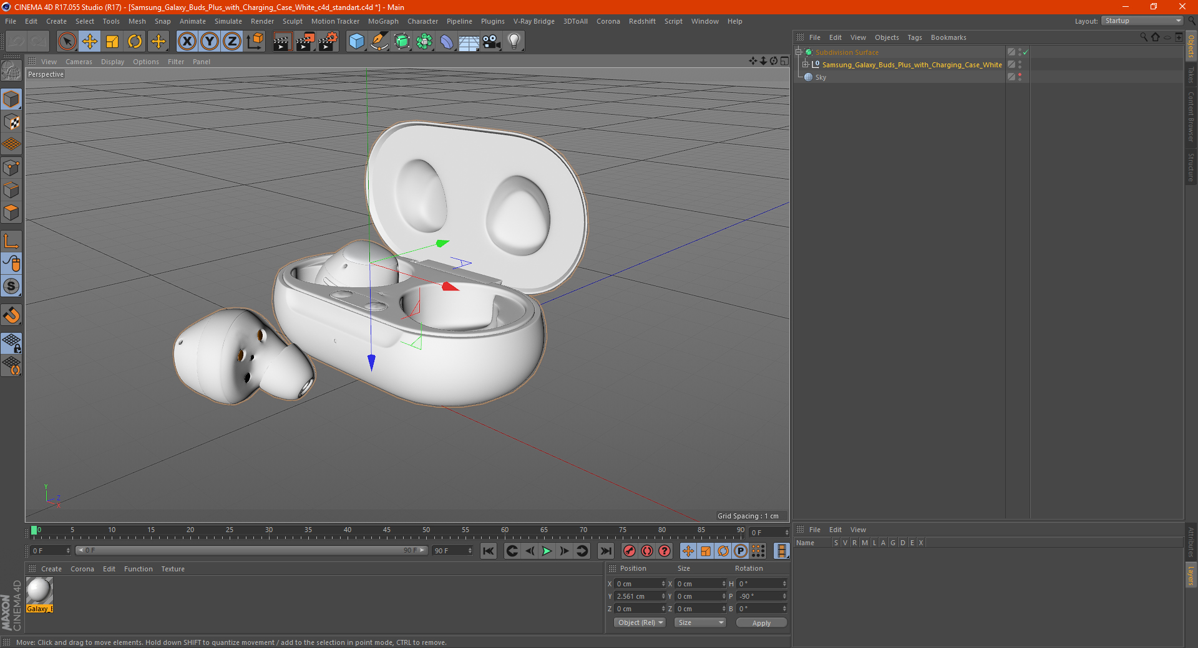
Task: Open the Simulate menu
Action: 228,21
